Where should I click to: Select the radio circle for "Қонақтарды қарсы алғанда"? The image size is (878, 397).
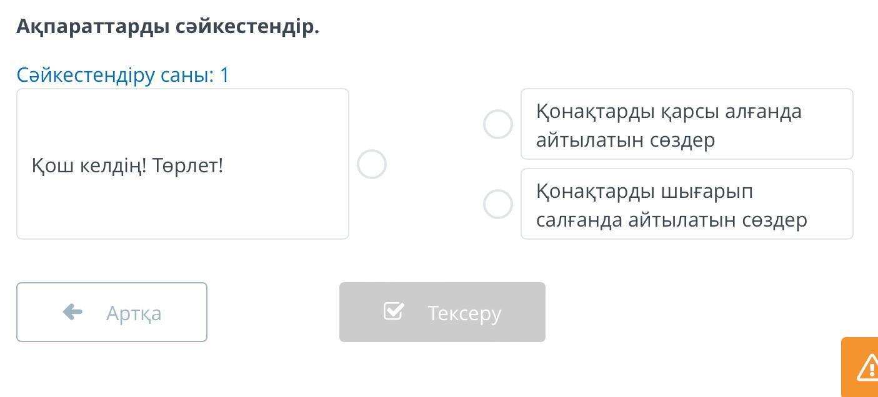[498, 124]
